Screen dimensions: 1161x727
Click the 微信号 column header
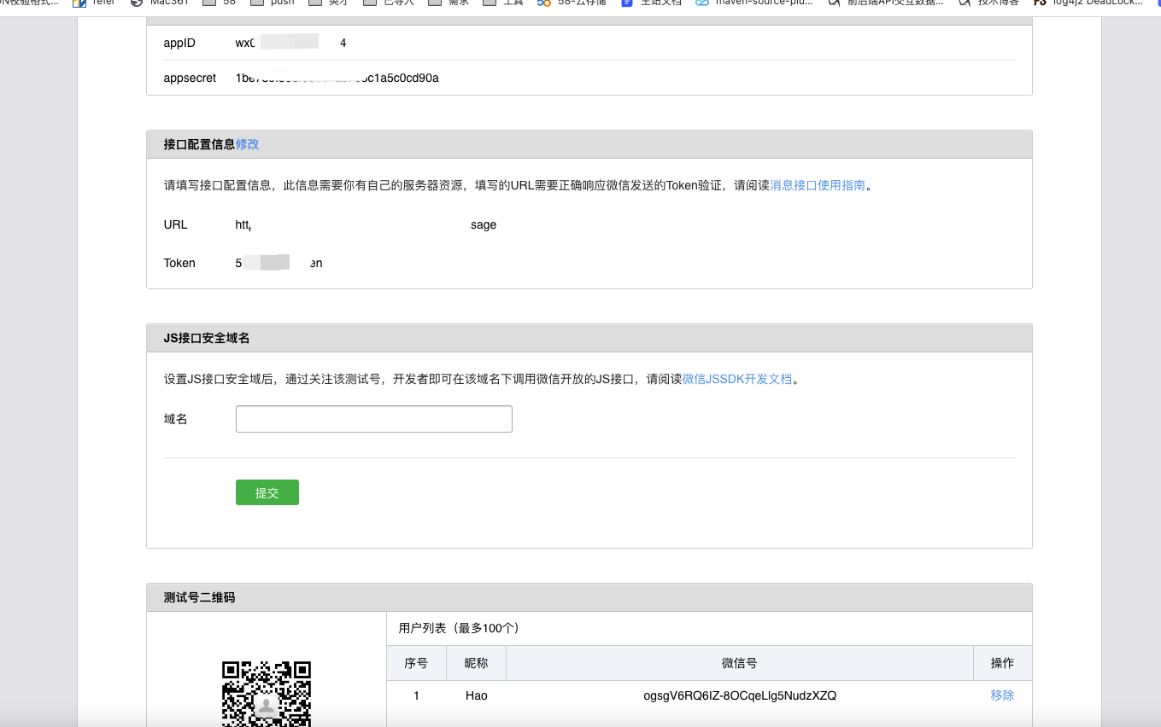click(740, 663)
